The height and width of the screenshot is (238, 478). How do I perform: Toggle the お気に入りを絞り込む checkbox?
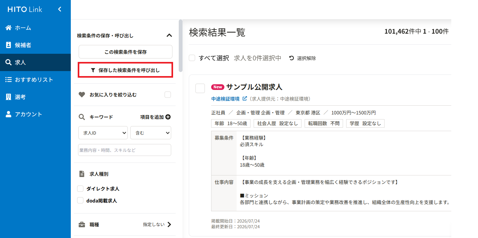168,95
